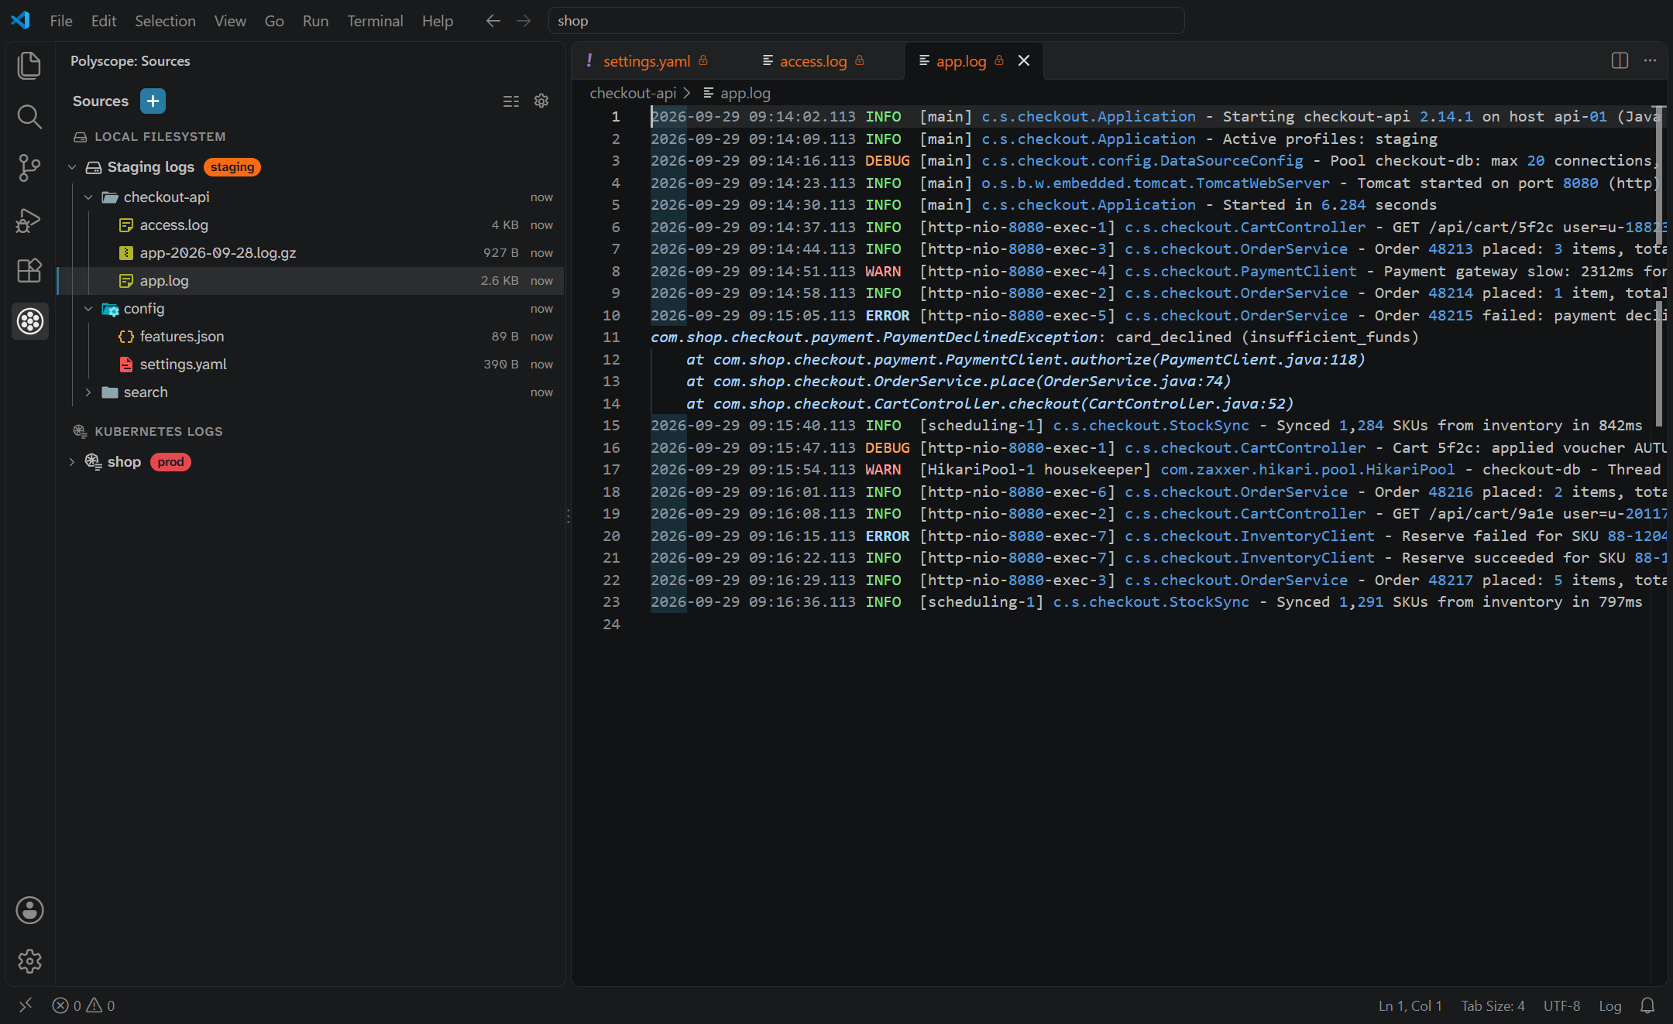The image size is (1673, 1024).
Task: Open access.log in the tree
Action: pyautogui.click(x=310, y=225)
